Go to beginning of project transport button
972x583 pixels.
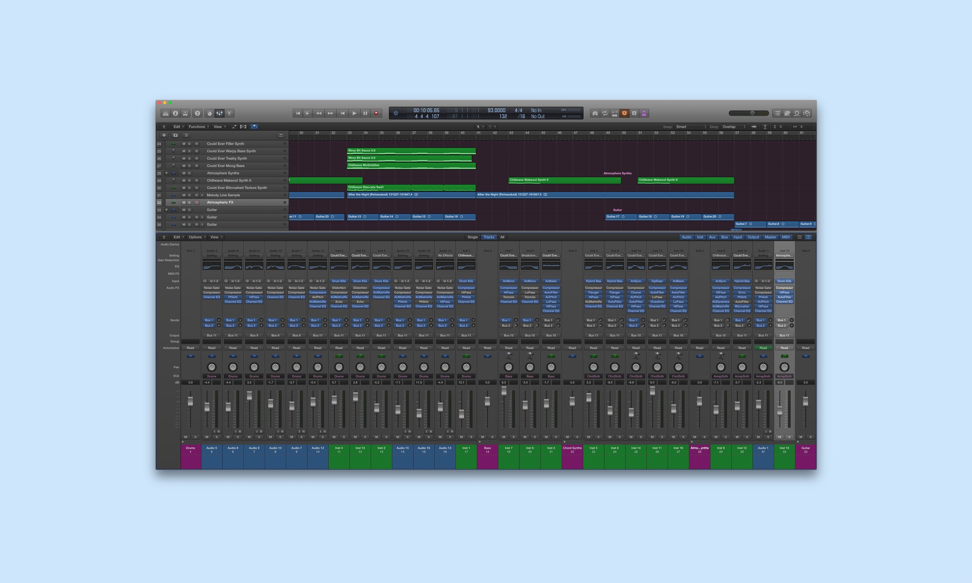(x=298, y=113)
